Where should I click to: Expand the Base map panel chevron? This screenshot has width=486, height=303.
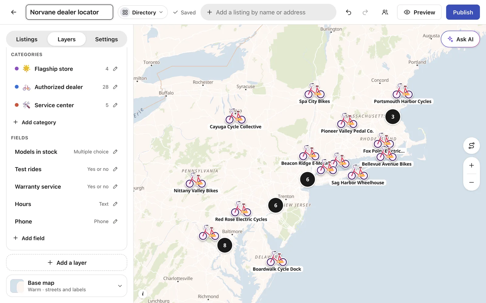tap(120, 286)
